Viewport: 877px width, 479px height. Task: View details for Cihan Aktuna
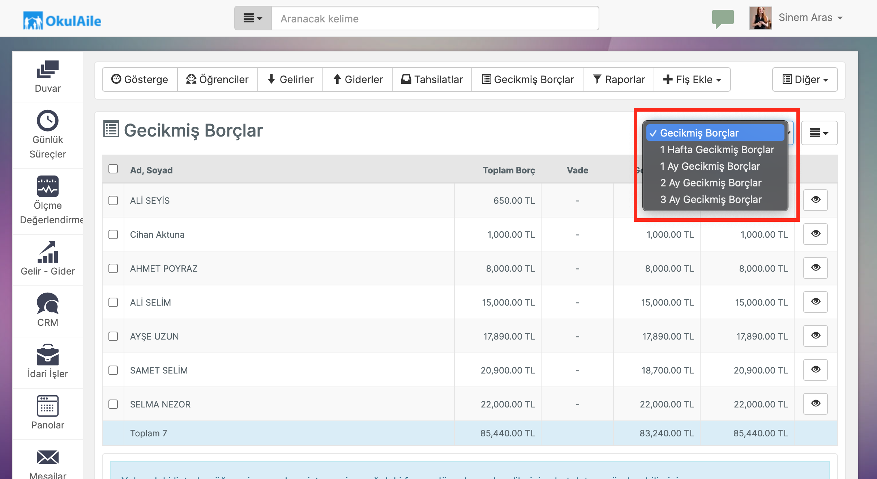coord(816,234)
